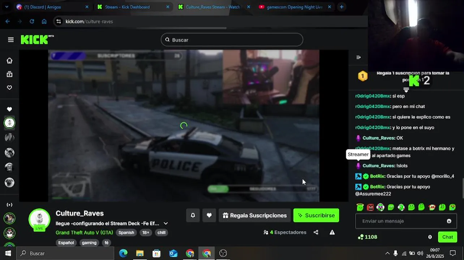Click the Culture_Raves LIVE avatar
The height and width of the screenshot is (260, 464).
click(39, 219)
